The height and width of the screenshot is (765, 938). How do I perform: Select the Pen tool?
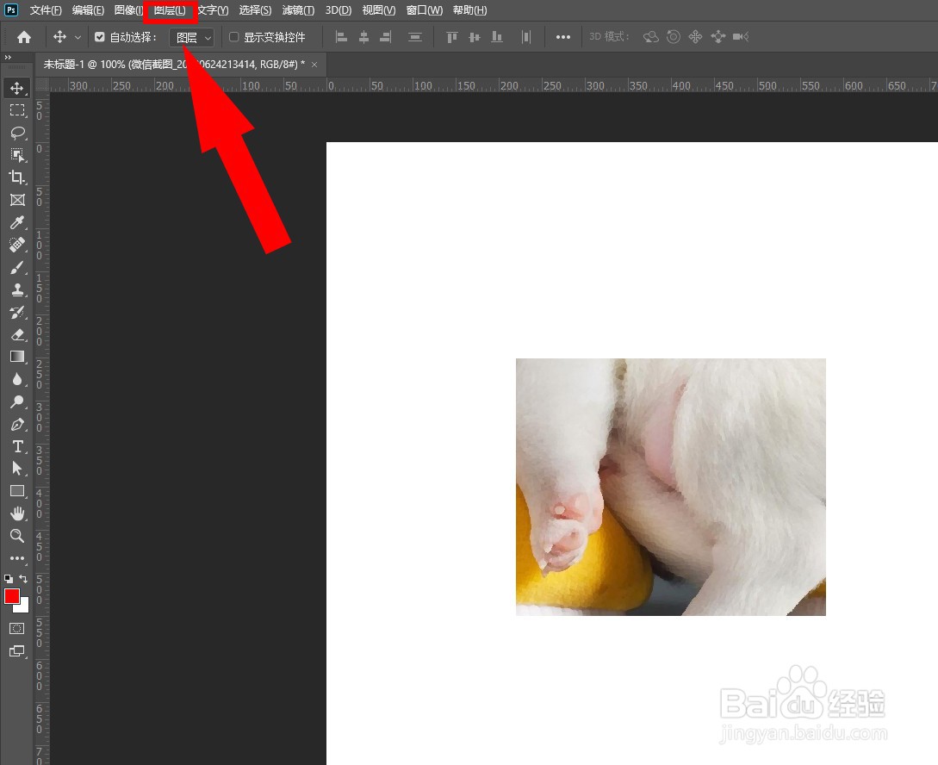[x=16, y=424]
